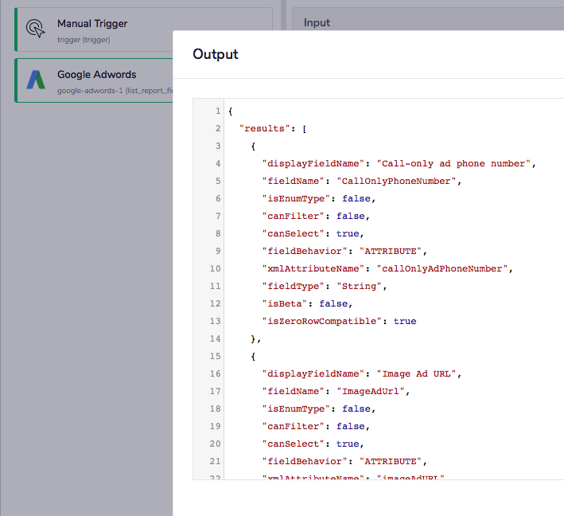Viewport: 564px width, 516px height.
Task: Select the Manual Trigger step title
Action: (x=92, y=24)
